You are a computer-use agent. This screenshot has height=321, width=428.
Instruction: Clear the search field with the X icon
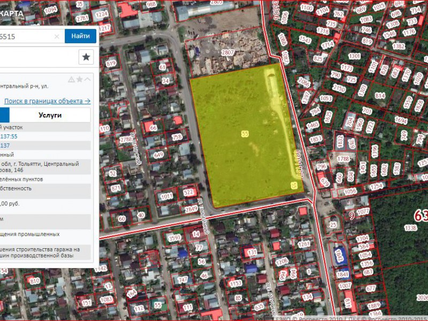57,36
